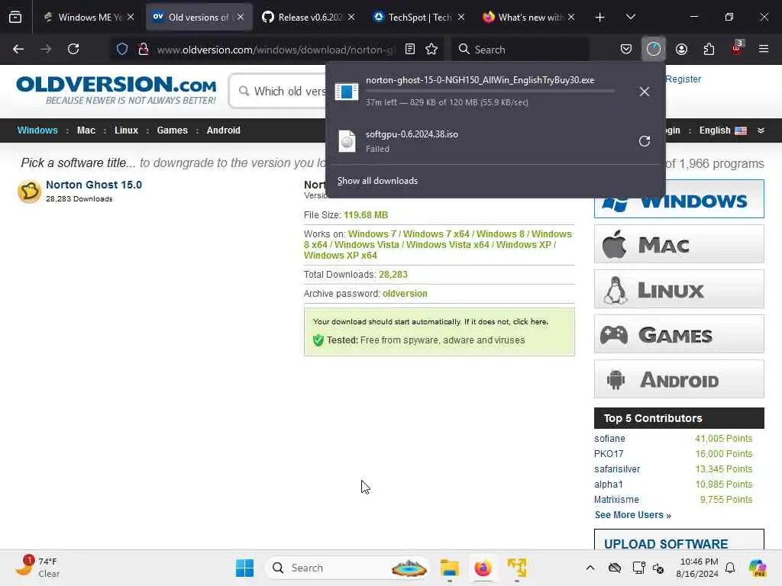Expand the list all tabs chevron
Viewport: 782px width, 586px height.
tap(630, 18)
